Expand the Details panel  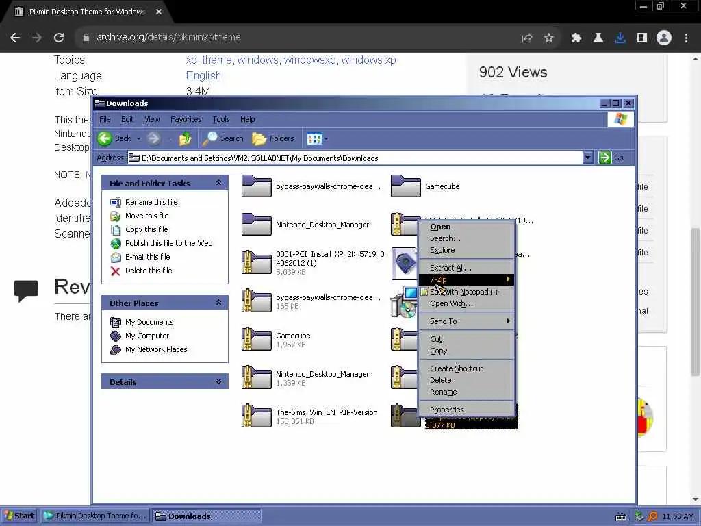coord(218,381)
